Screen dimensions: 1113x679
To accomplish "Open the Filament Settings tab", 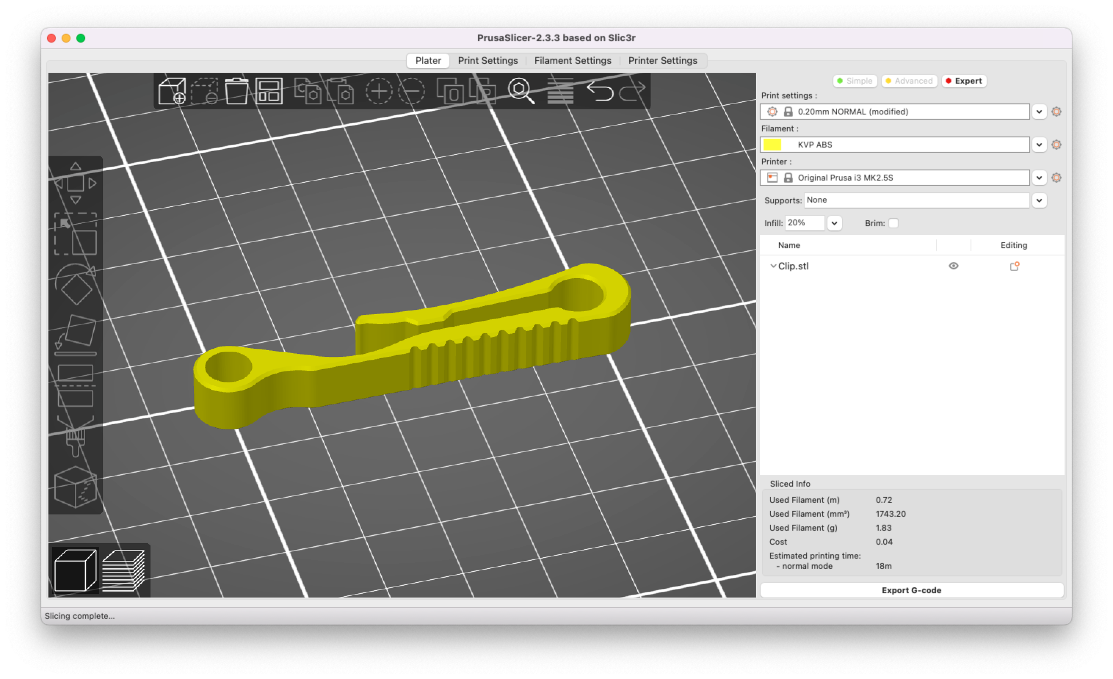I will [572, 61].
